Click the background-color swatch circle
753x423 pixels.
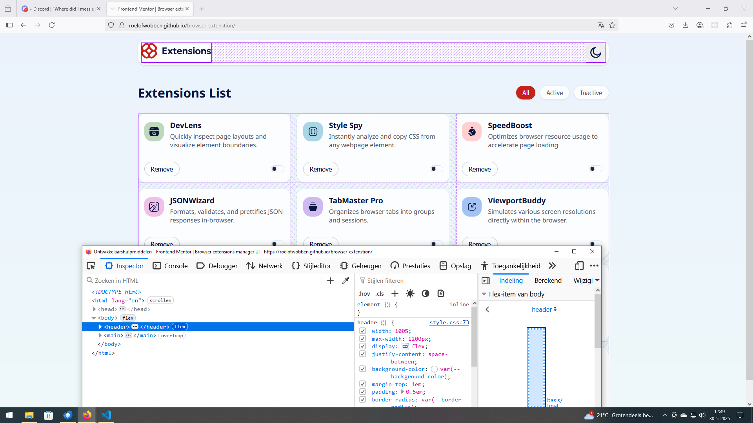coord(434,369)
